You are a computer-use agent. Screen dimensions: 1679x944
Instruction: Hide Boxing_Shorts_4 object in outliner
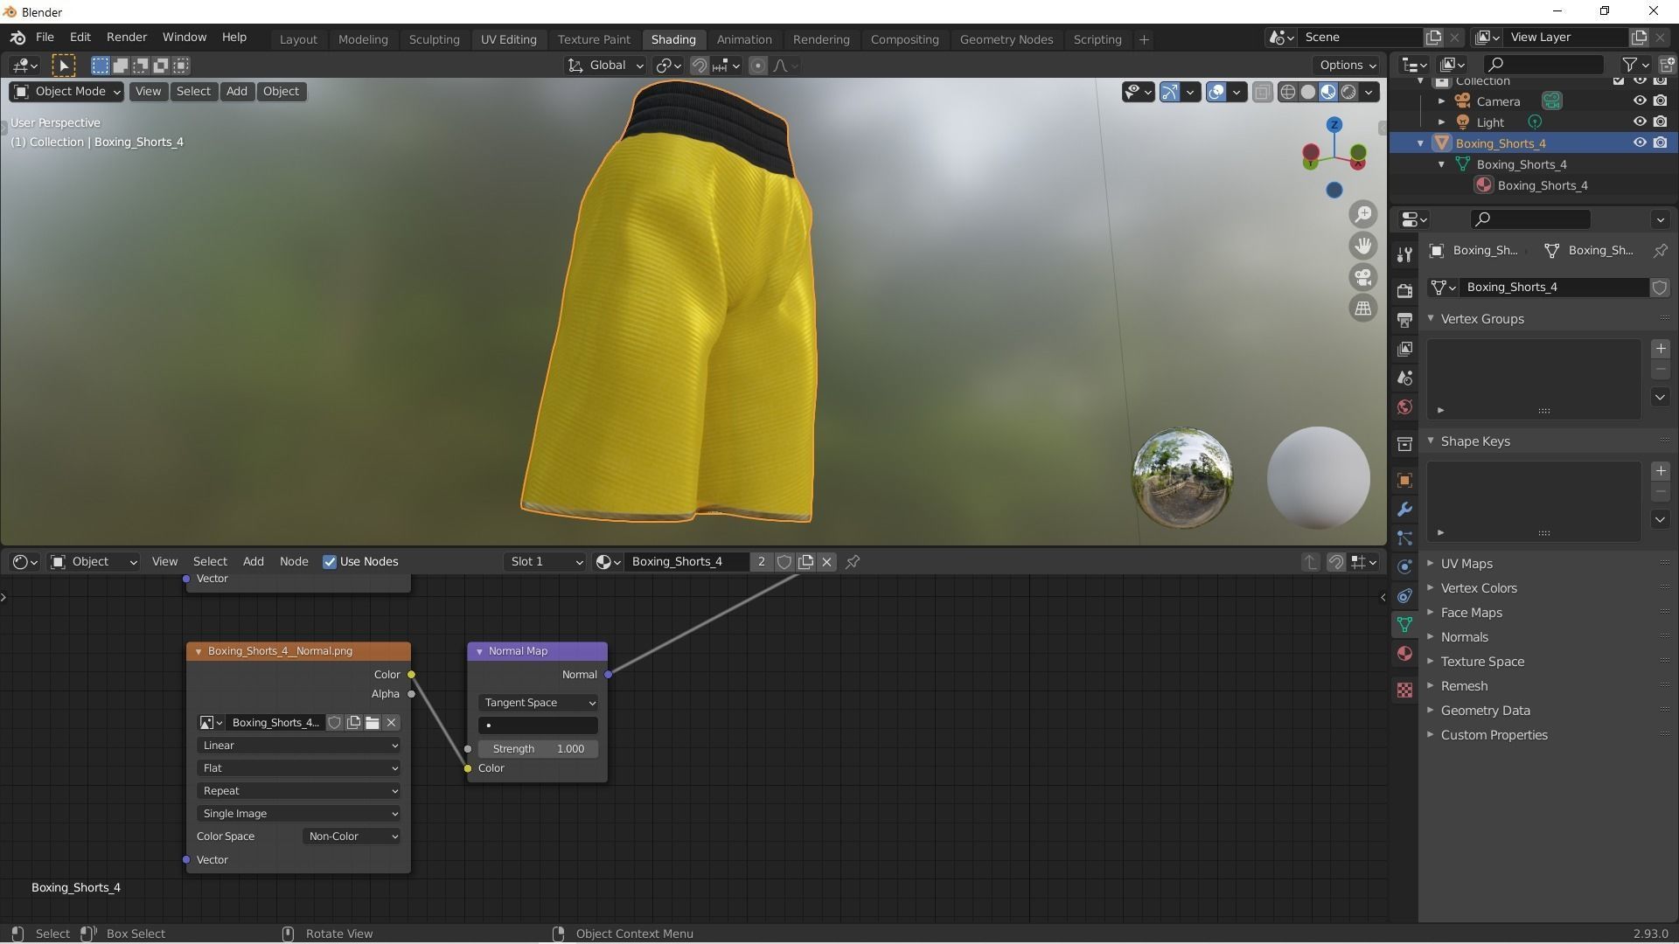point(1640,143)
